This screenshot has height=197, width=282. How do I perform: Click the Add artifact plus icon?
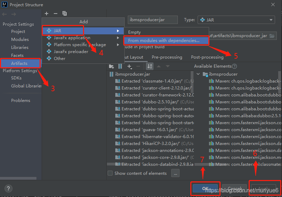point(47,14)
